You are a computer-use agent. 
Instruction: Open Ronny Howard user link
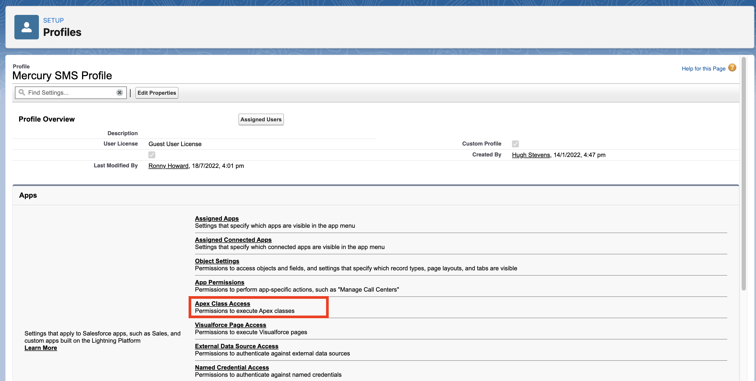tap(168, 166)
